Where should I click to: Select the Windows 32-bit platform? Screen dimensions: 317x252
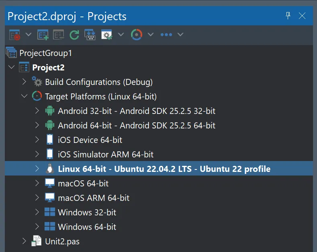87,212
